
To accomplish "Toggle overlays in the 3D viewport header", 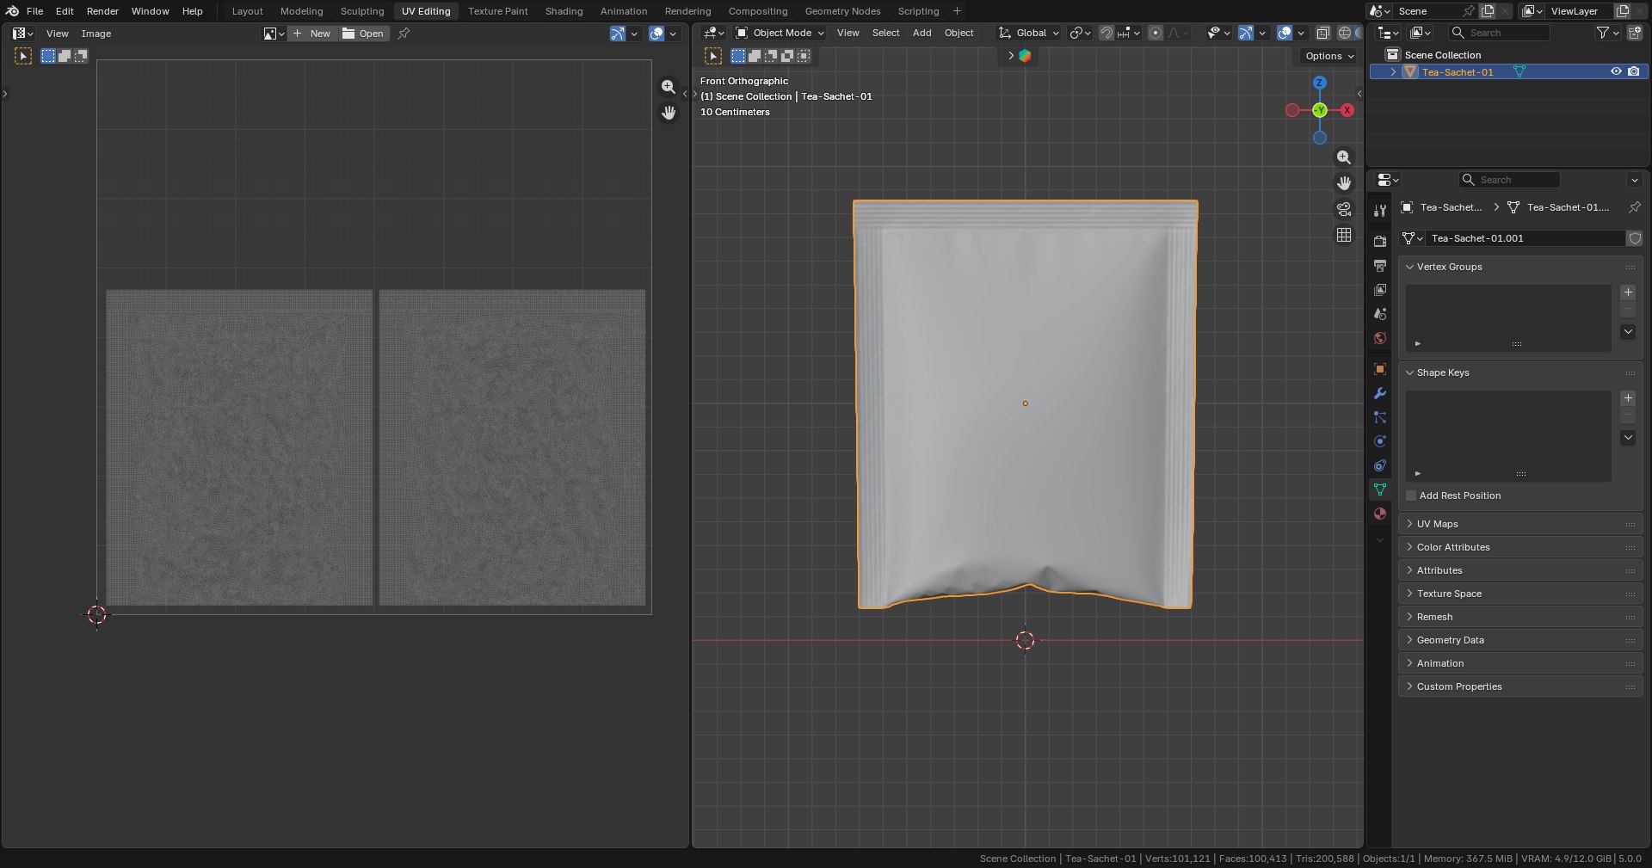I will pos(1285,33).
